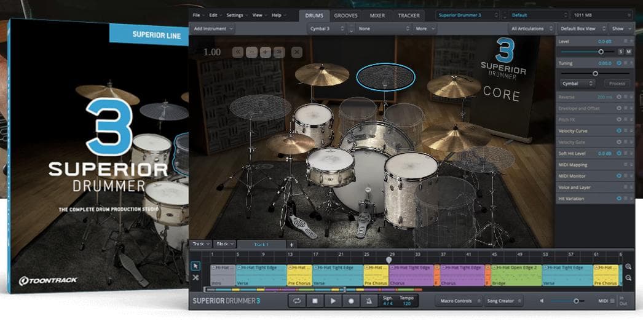
Task: Adjust the Tuning slider handle
Action: pos(594,73)
